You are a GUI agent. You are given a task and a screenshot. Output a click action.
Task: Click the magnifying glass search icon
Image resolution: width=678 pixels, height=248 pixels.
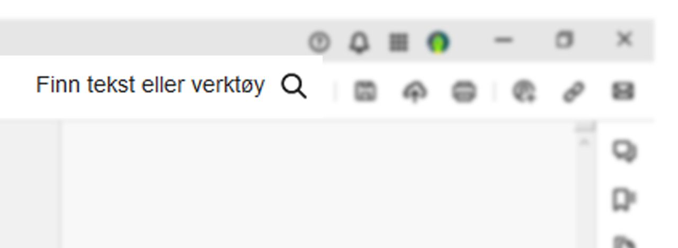click(294, 86)
